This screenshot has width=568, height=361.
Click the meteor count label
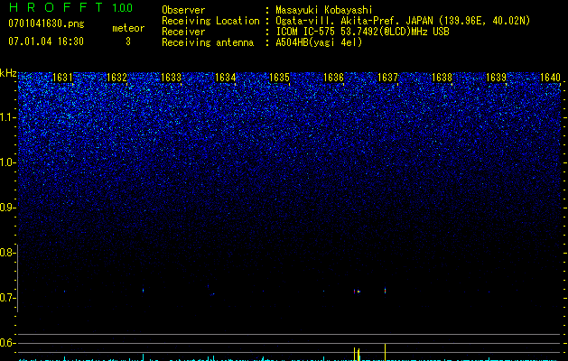click(x=128, y=28)
